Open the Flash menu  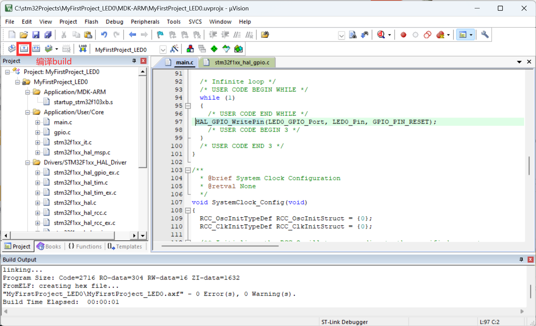91,21
